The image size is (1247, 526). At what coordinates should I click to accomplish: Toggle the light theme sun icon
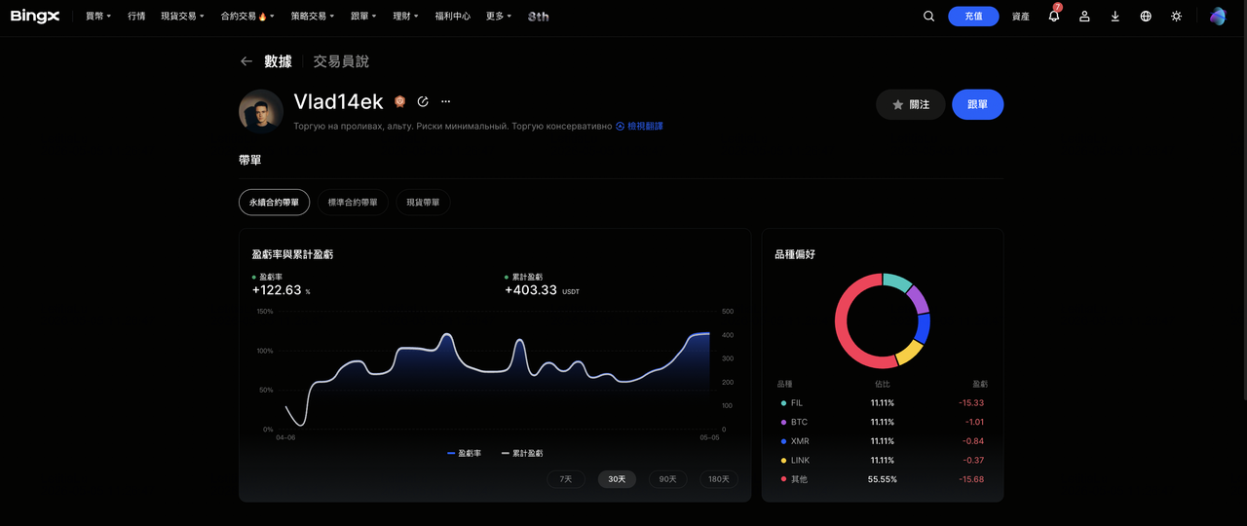1177,17
